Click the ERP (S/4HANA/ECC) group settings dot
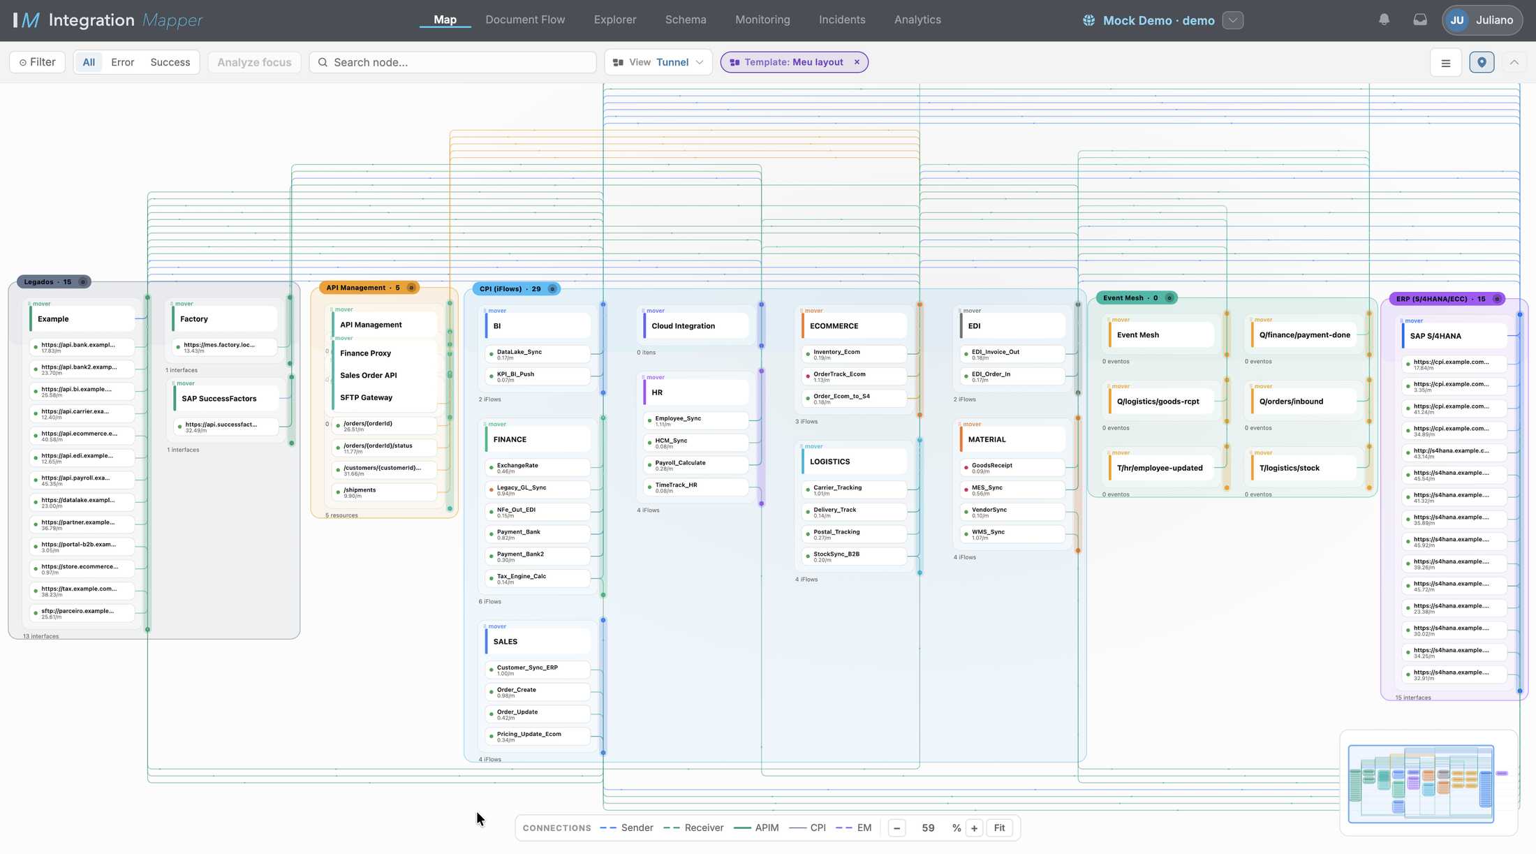Image resolution: width=1536 pixels, height=854 pixels. (x=1496, y=299)
